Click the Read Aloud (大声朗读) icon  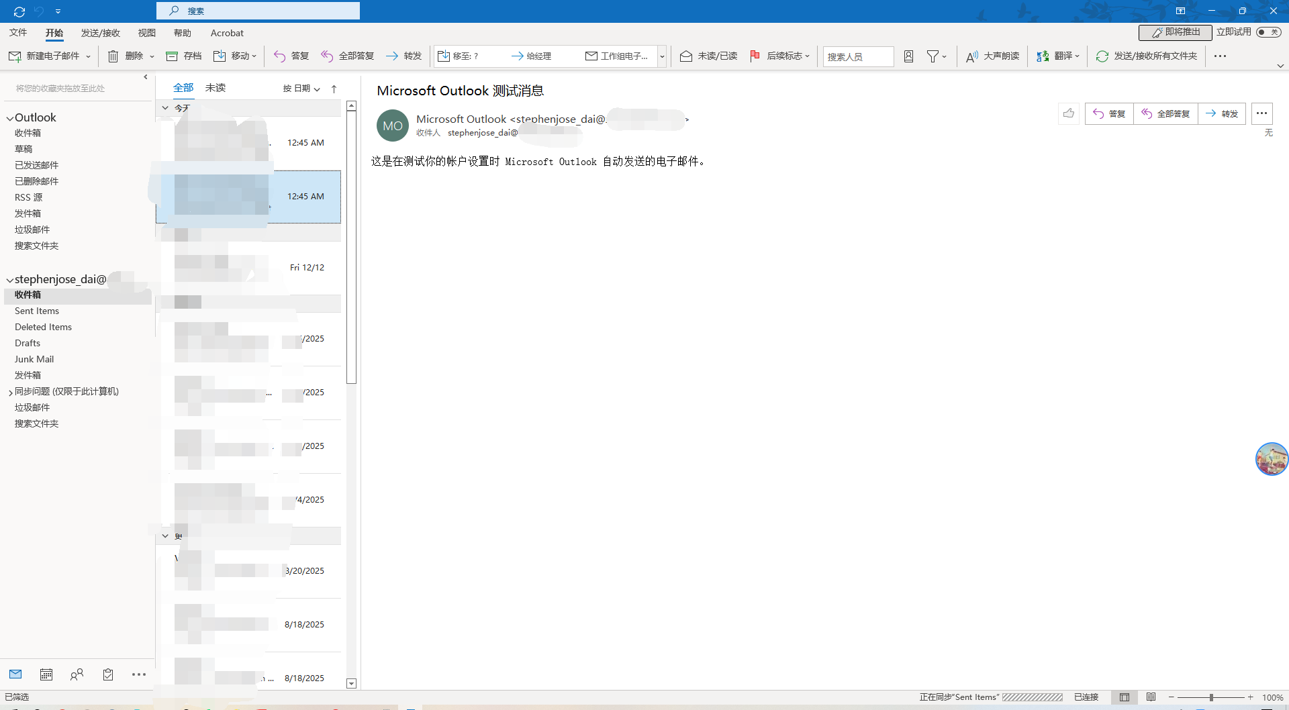pos(972,56)
